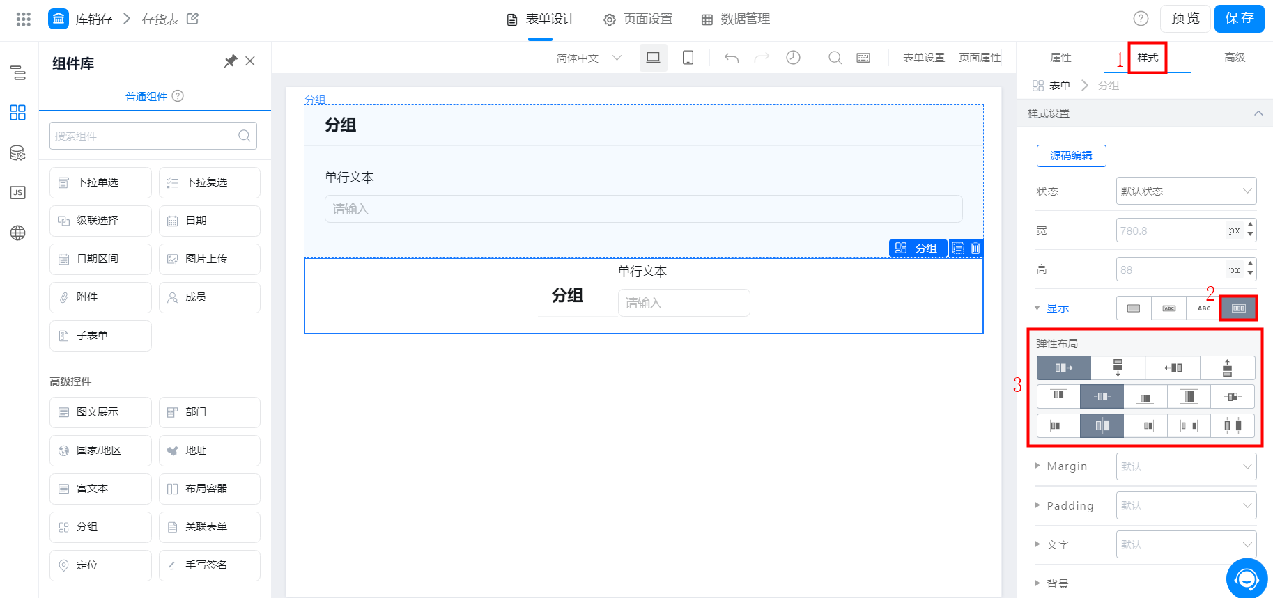Click the 保存 button
1273x598 pixels.
[x=1239, y=18]
